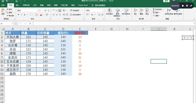
Task: Open Format as Table (套用表格格式)
Action: tap(117, 13)
